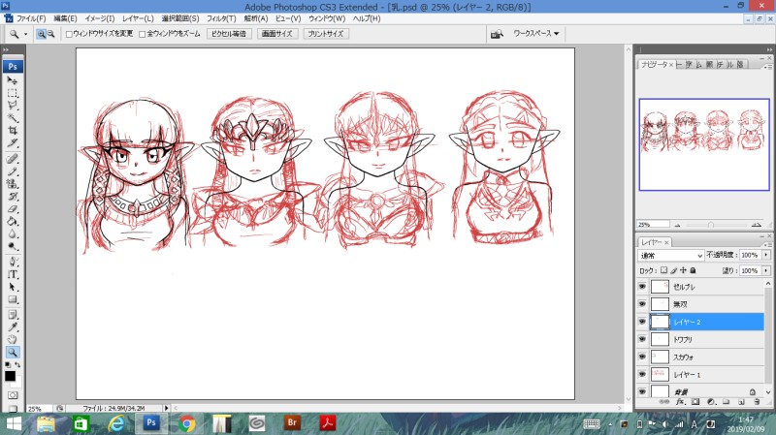Click the ピクセル等倍 button
The image size is (776, 435).
pyautogui.click(x=228, y=34)
